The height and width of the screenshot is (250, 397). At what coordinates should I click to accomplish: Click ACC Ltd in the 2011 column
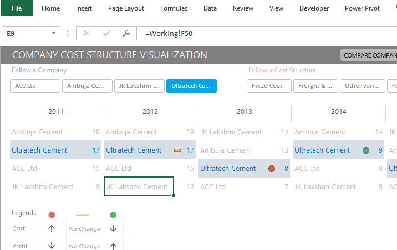[x=24, y=168]
